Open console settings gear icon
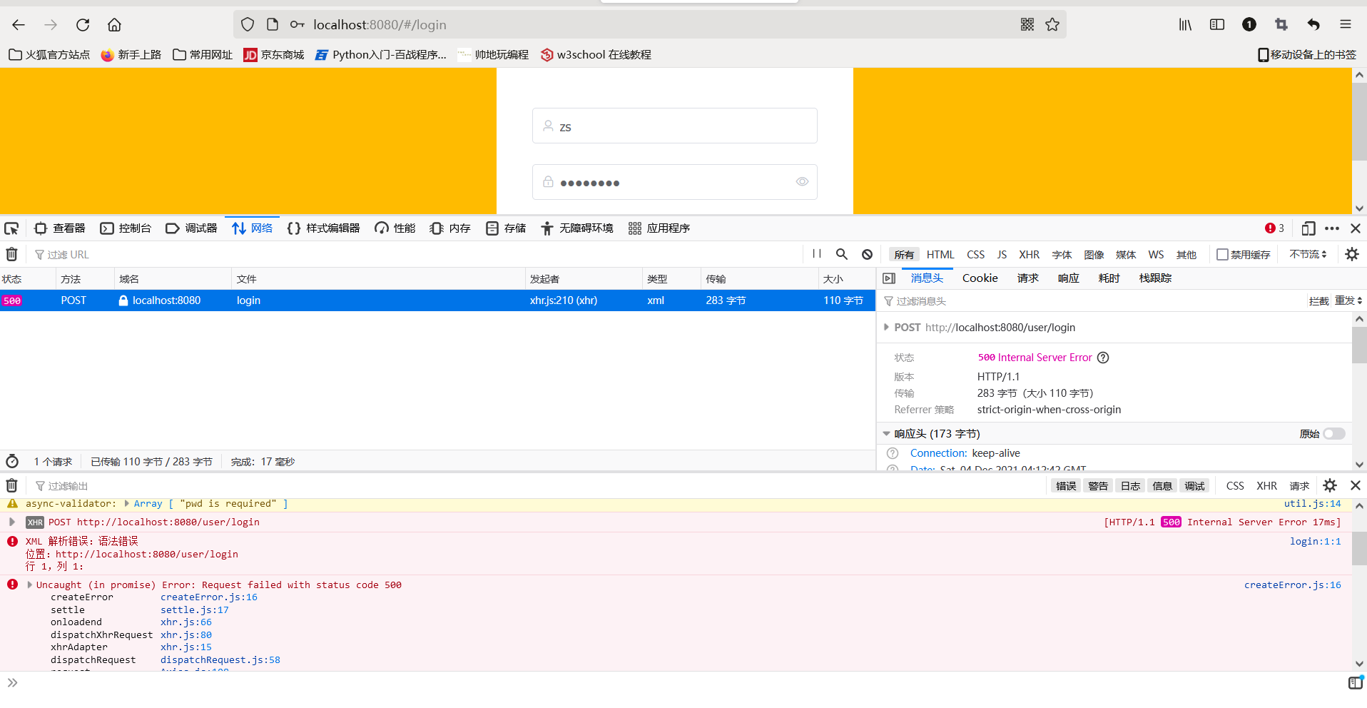 (1330, 485)
